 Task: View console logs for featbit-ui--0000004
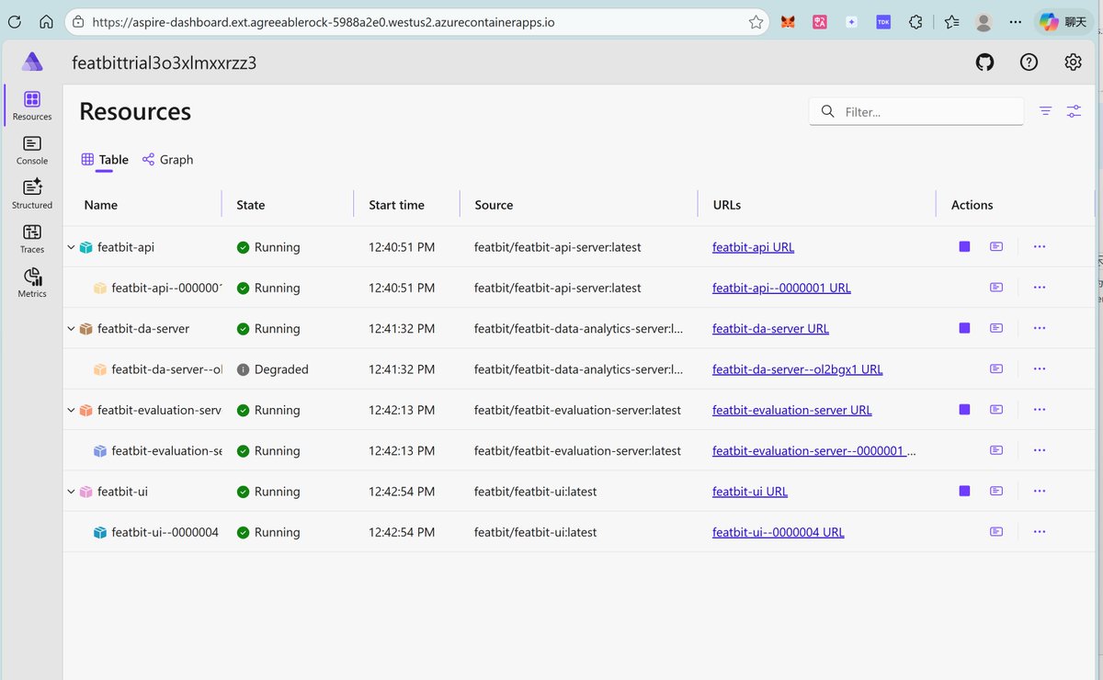[x=996, y=531]
